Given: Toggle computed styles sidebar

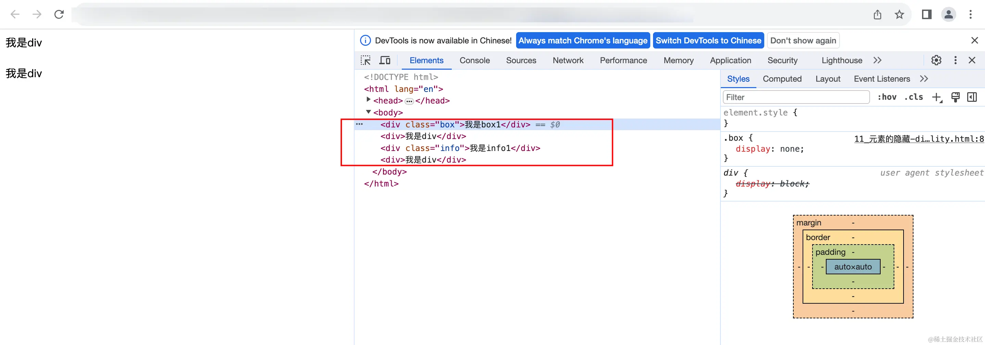Looking at the screenshot, I should tap(972, 97).
